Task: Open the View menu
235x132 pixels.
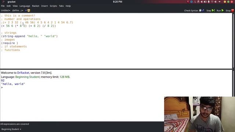Action: [x=15, y=6]
